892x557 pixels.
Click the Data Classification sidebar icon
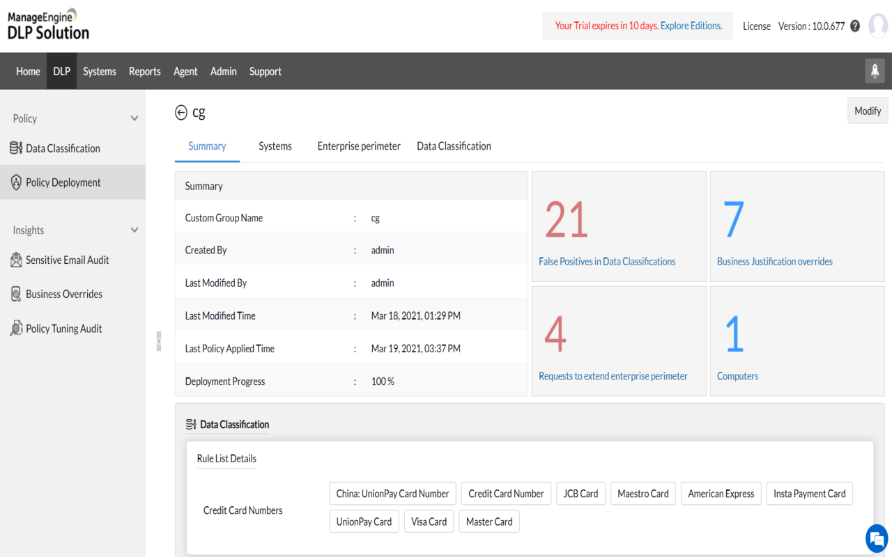click(x=16, y=148)
